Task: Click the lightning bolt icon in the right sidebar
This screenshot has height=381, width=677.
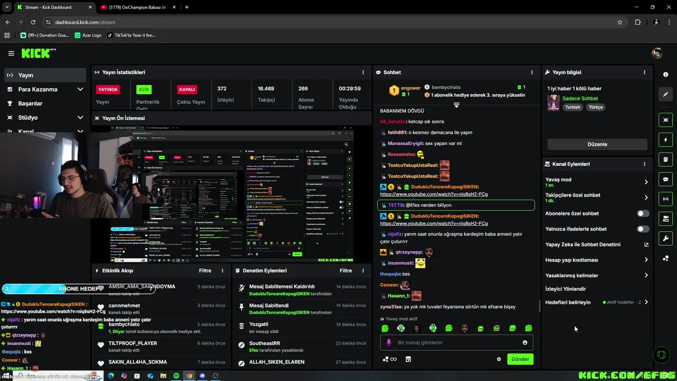Action: point(665,140)
